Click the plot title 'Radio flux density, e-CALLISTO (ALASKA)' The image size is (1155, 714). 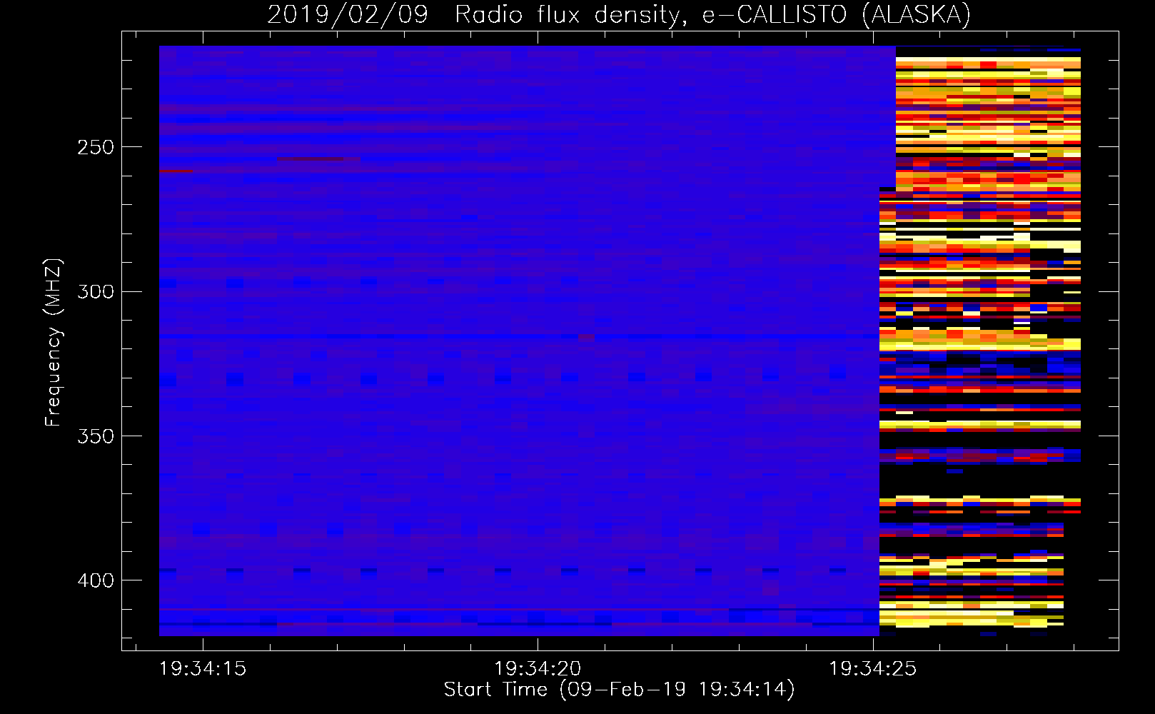(712, 15)
